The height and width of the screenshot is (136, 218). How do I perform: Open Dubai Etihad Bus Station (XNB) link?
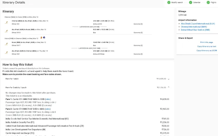pos(195,30)
